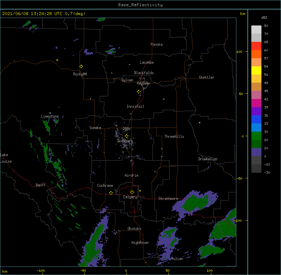Click the Lake Louise label
Screen dimensions: 281x275
coord(6,158)
